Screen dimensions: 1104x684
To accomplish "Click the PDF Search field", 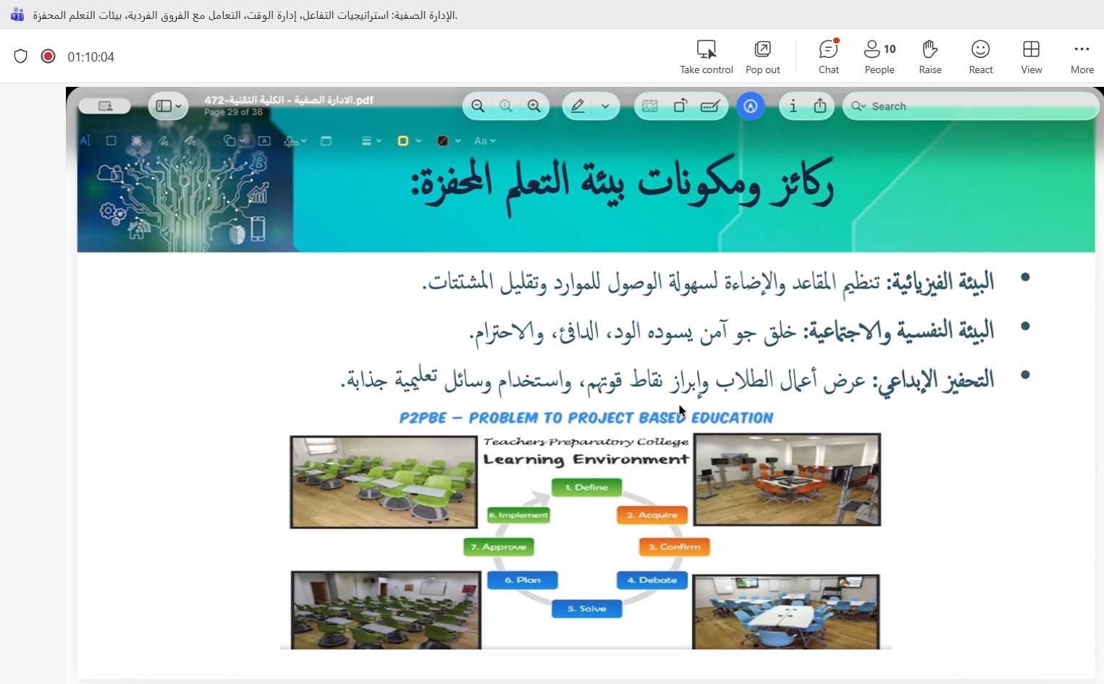I will pyautogui.click(x=970, y=106).
